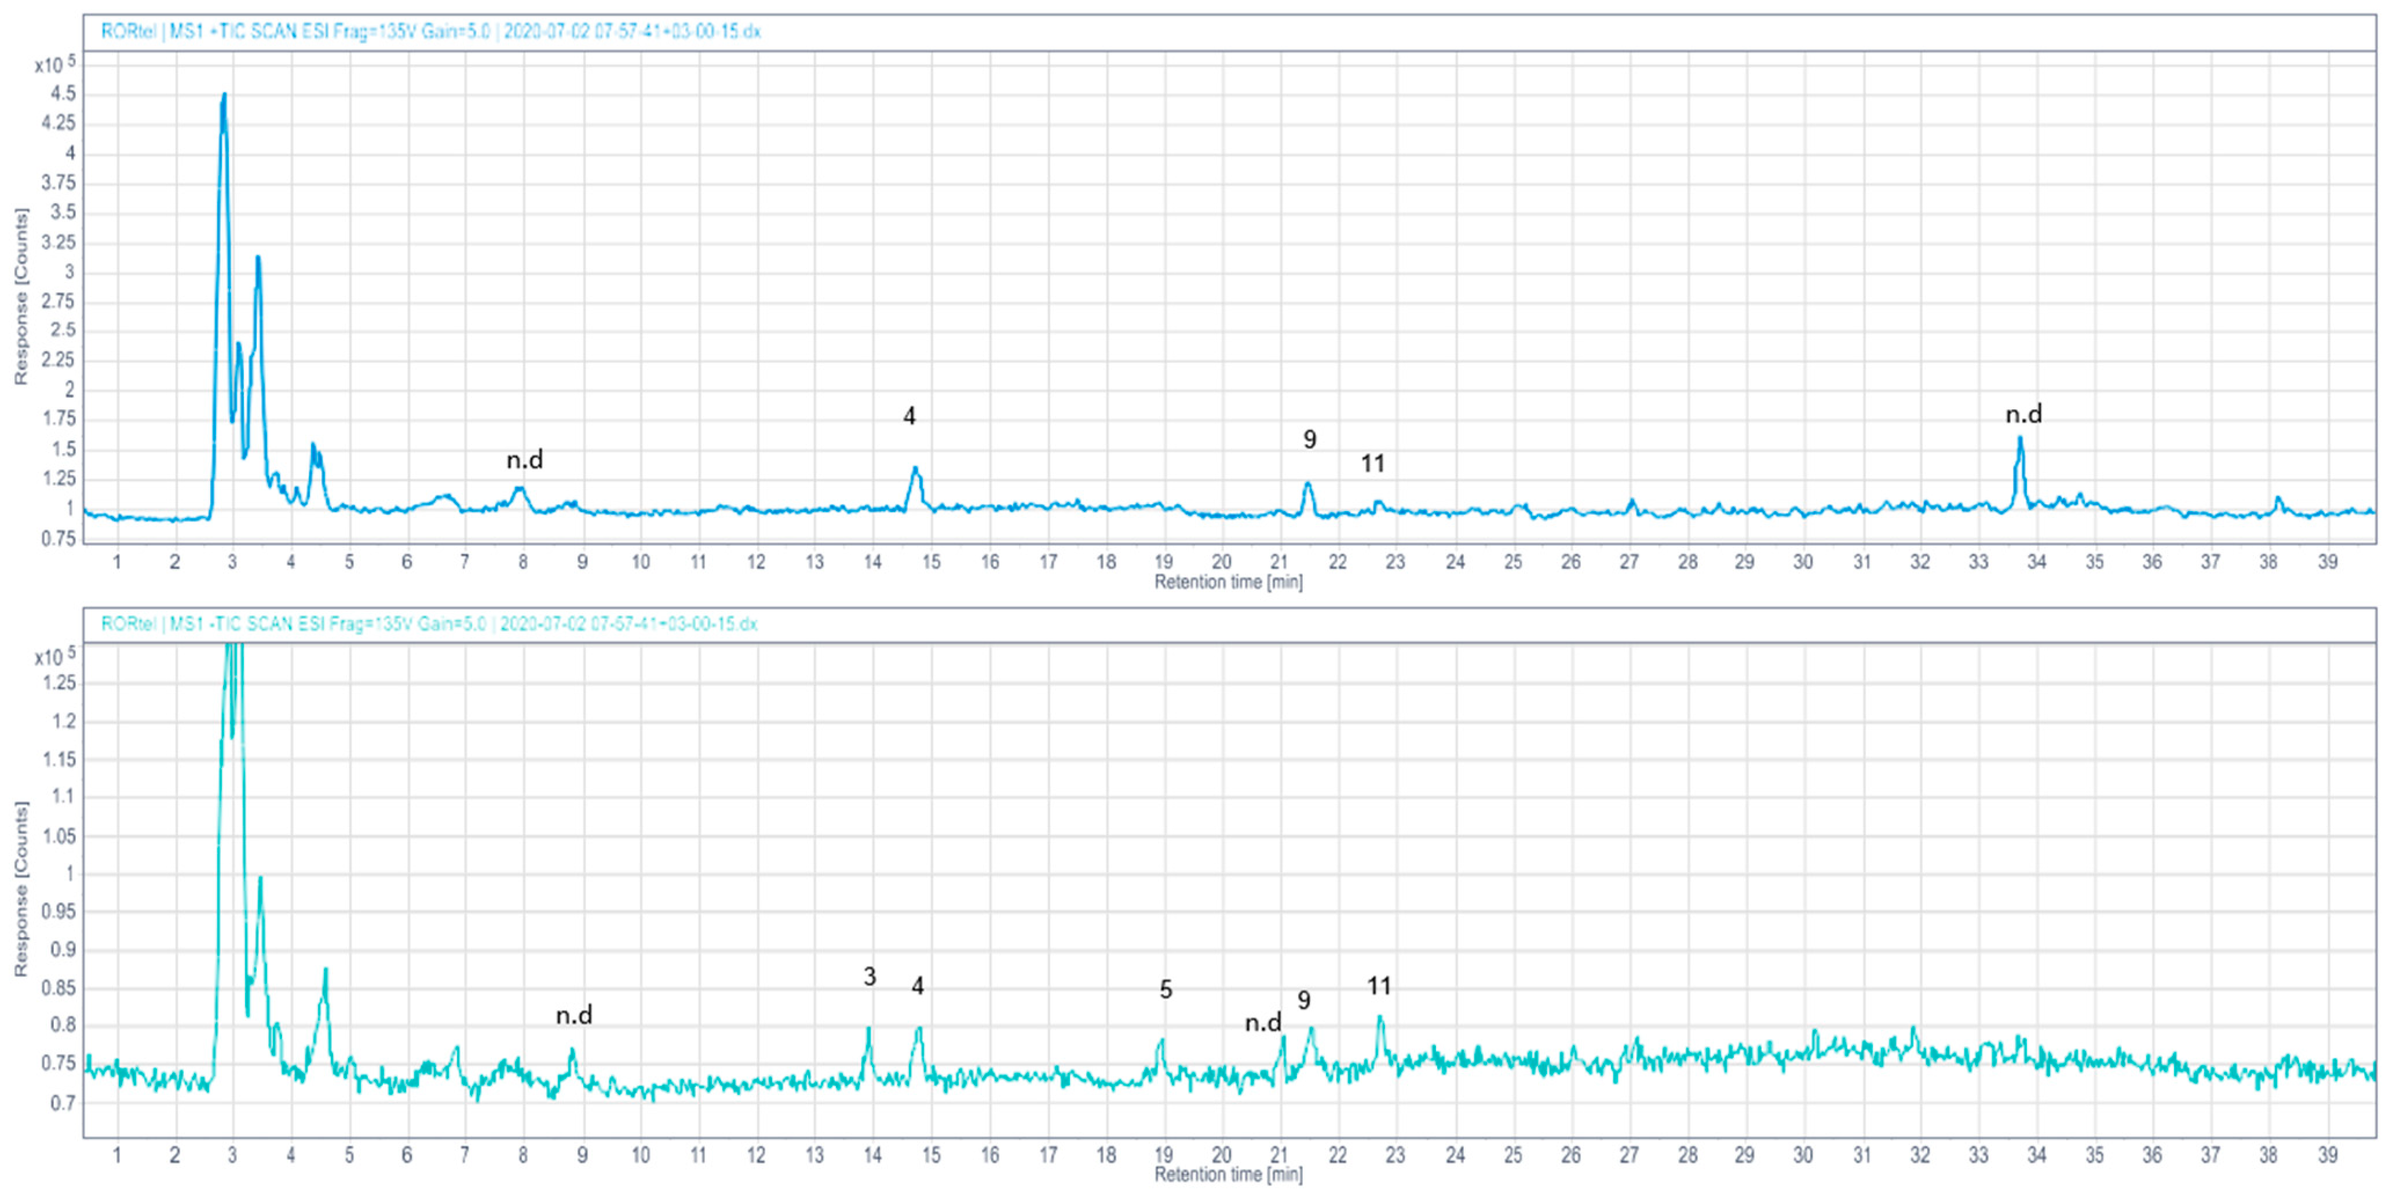Click the 39 min tick on the bottom x-axis
This screenshot has height=1197, width=2393.
[2327, 1155]
